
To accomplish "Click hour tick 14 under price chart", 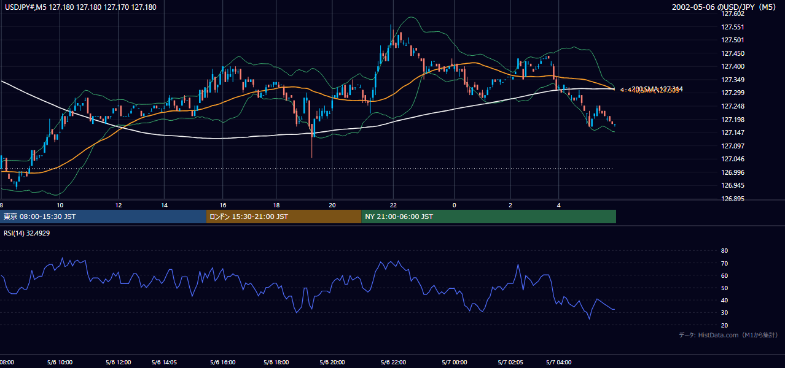I will click(x=164, y=205).
